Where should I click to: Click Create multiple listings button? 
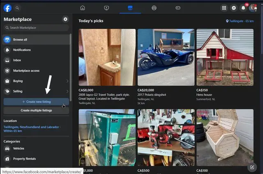[x=36, y=110]
